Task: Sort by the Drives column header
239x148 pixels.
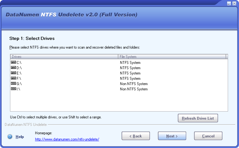Action: coord(64,57)
